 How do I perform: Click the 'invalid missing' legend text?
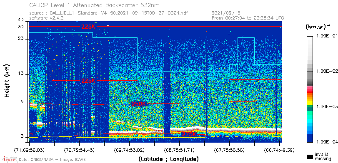point(323,156)
